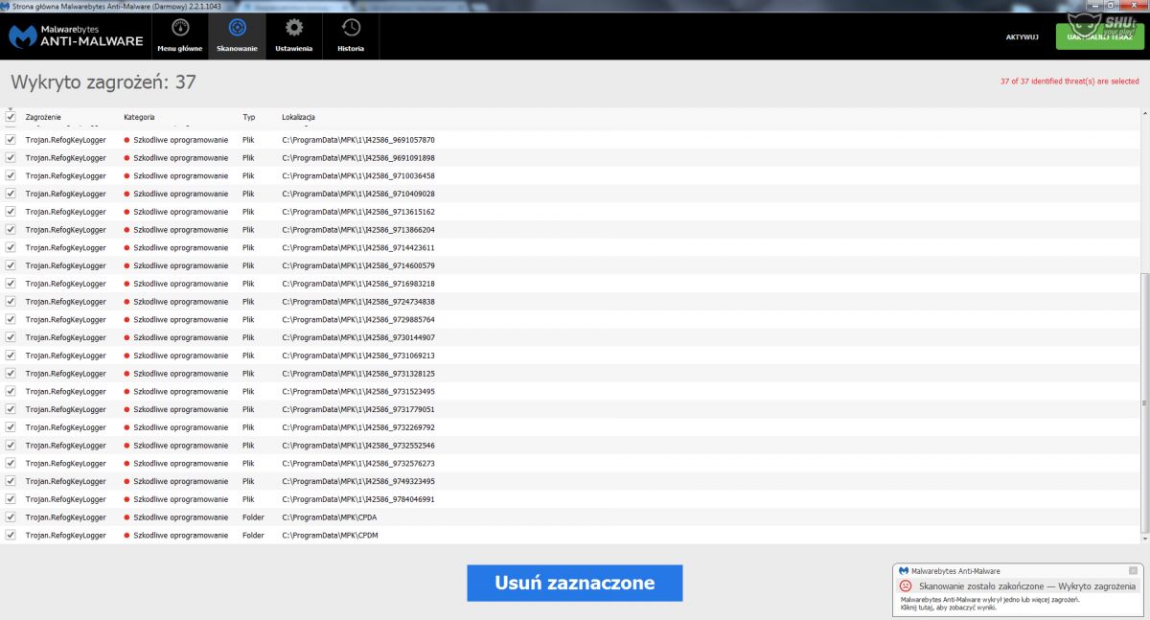Select path C:\ProgramData\MPK\1\I42586_9784046991

click(358, 499)
